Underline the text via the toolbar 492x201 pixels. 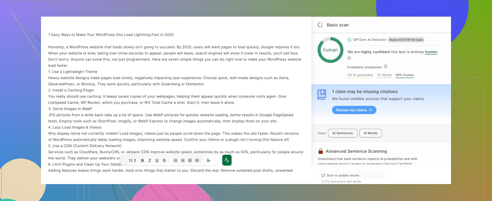point(157,160)
